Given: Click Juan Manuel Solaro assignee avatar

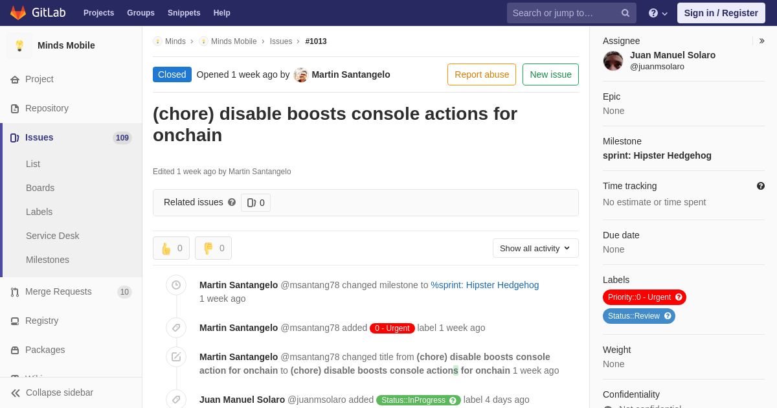Looking at the screenshot, I should click(x=613, y=61).
